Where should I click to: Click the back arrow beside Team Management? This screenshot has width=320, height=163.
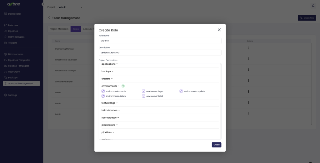pos(49,18)
